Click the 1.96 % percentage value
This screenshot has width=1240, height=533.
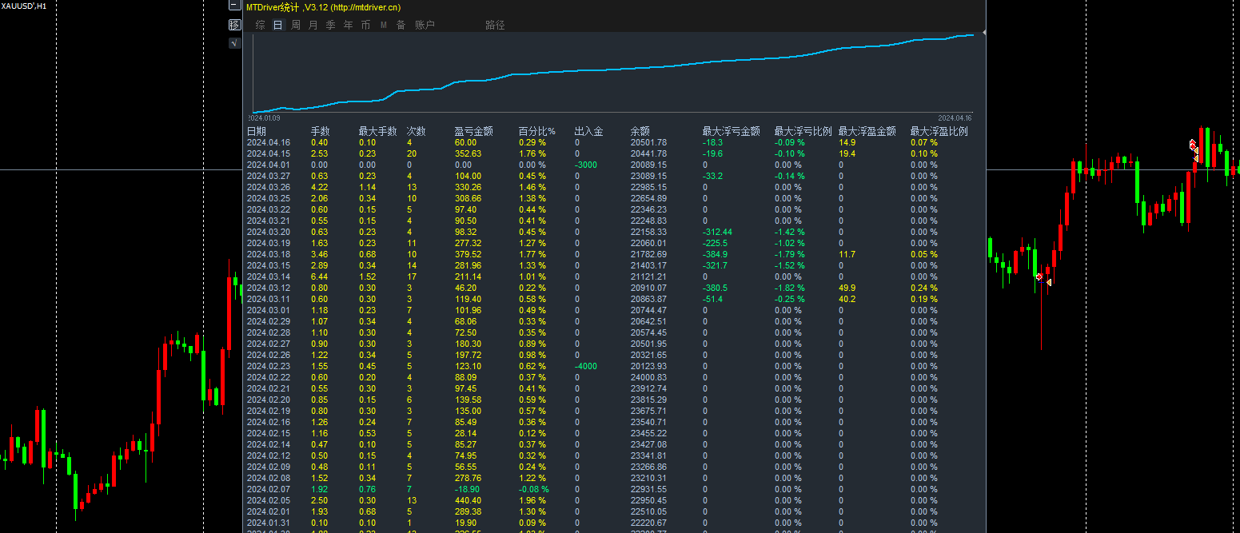pos(532,500)
